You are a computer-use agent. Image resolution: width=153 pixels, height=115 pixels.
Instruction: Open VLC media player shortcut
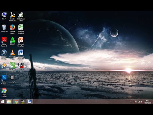12,55
